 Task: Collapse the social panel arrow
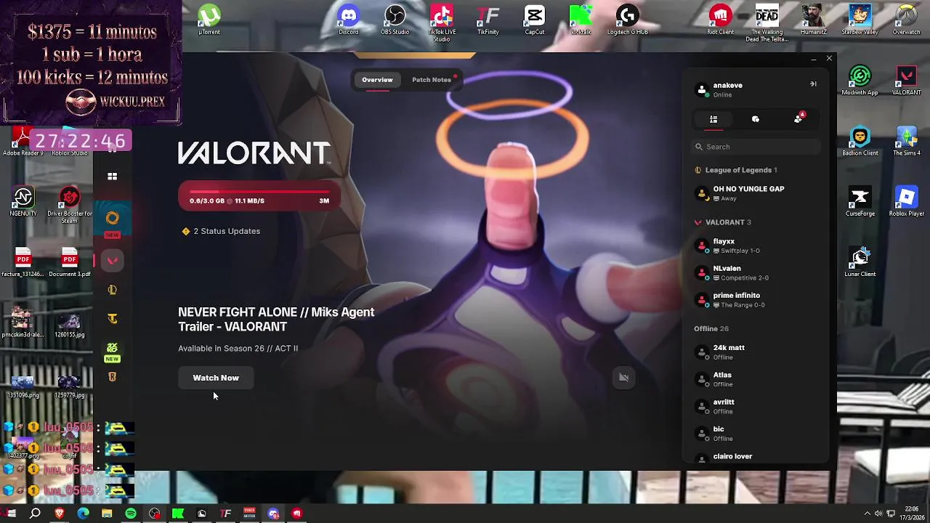[x=813, y=84]
